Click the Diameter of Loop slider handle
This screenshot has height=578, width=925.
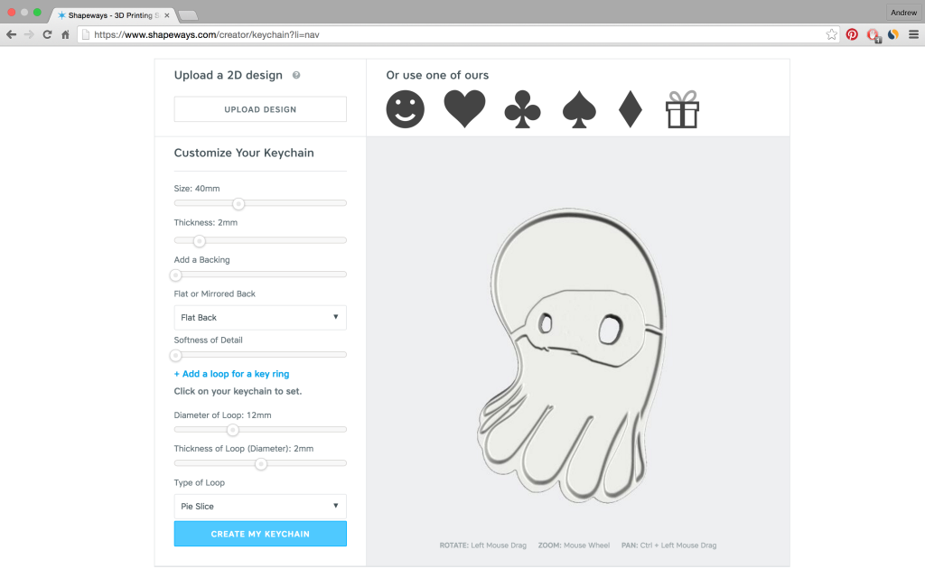point(233,430)
